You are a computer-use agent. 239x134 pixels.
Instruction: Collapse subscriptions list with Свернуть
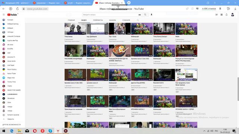tap(10, 119)
